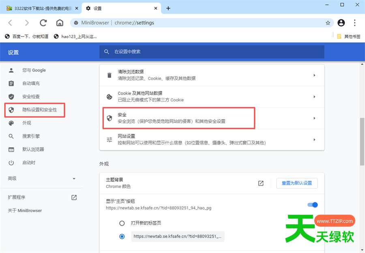Expand the 安全 row arrow
This screenshot has width=365, height=253.
coord(314,118)
